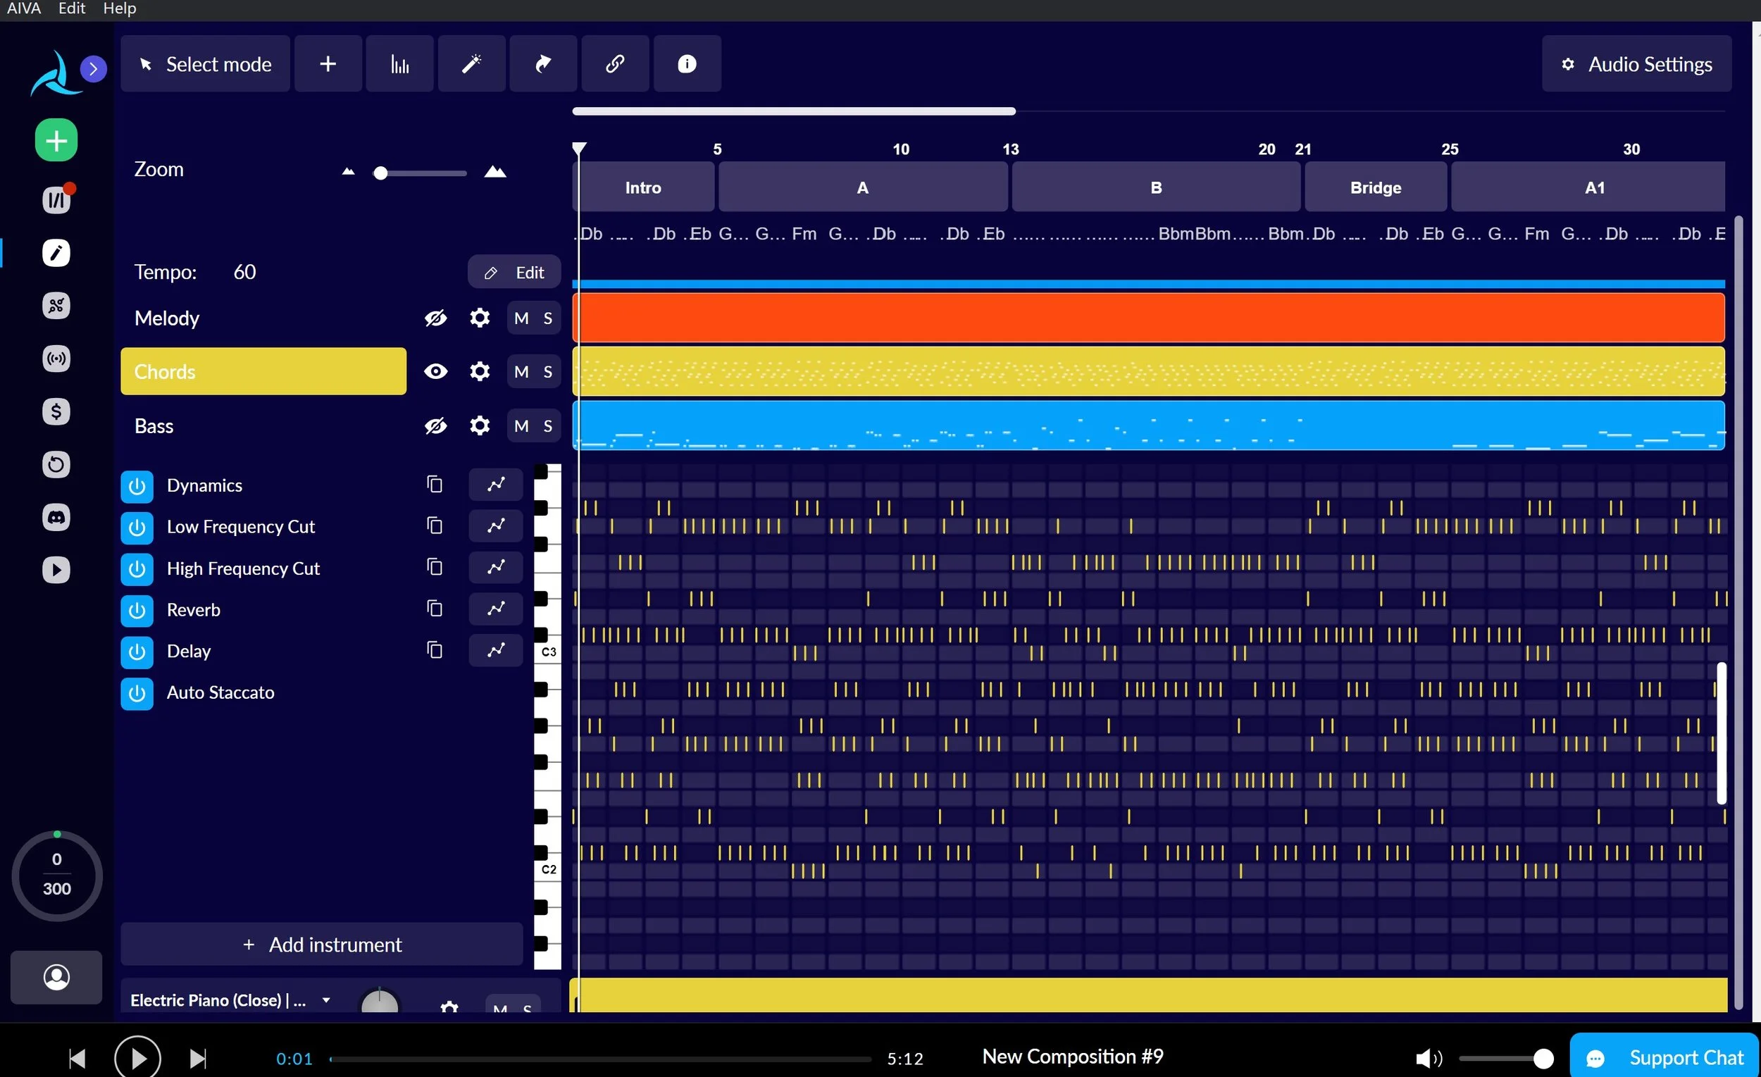Click the Add instrument button
The height and width of the screenshot is (1077, 1761).
tap(322, 945)
